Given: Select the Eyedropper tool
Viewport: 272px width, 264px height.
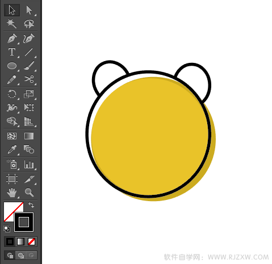Looking at the screenshot, I should pyautogui.click(x=12, y=150).
